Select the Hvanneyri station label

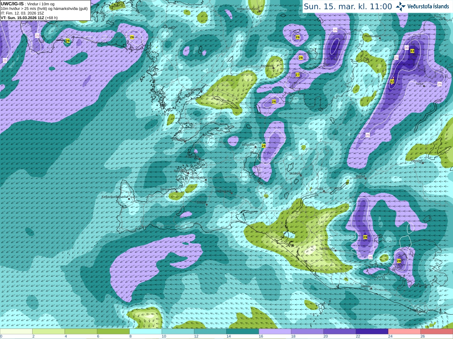point(193,90)
